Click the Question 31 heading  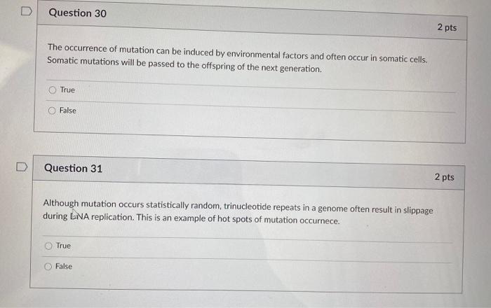point(73,169)
